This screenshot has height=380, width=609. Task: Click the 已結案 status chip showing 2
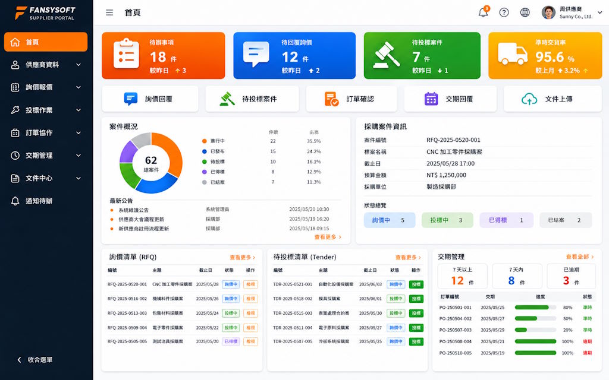point(566,220)
